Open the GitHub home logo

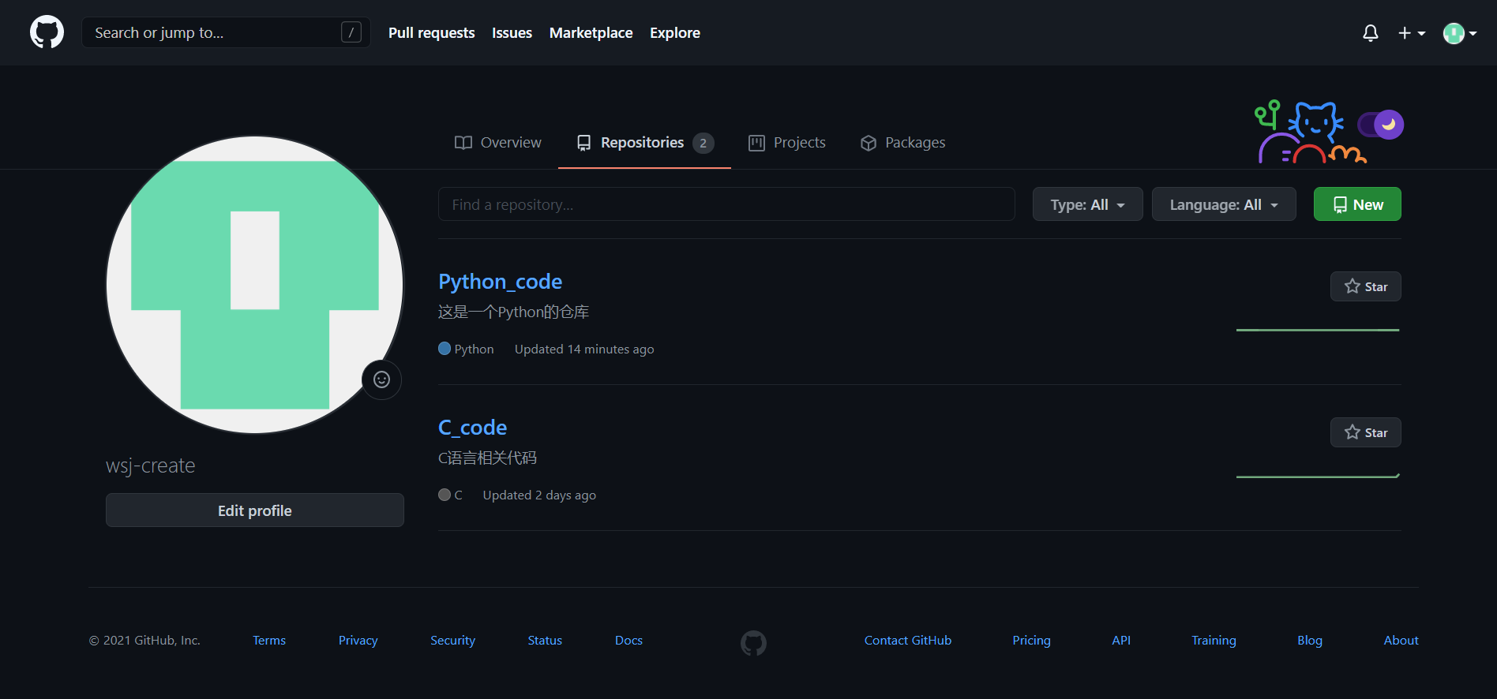click(x=47, y=32)
